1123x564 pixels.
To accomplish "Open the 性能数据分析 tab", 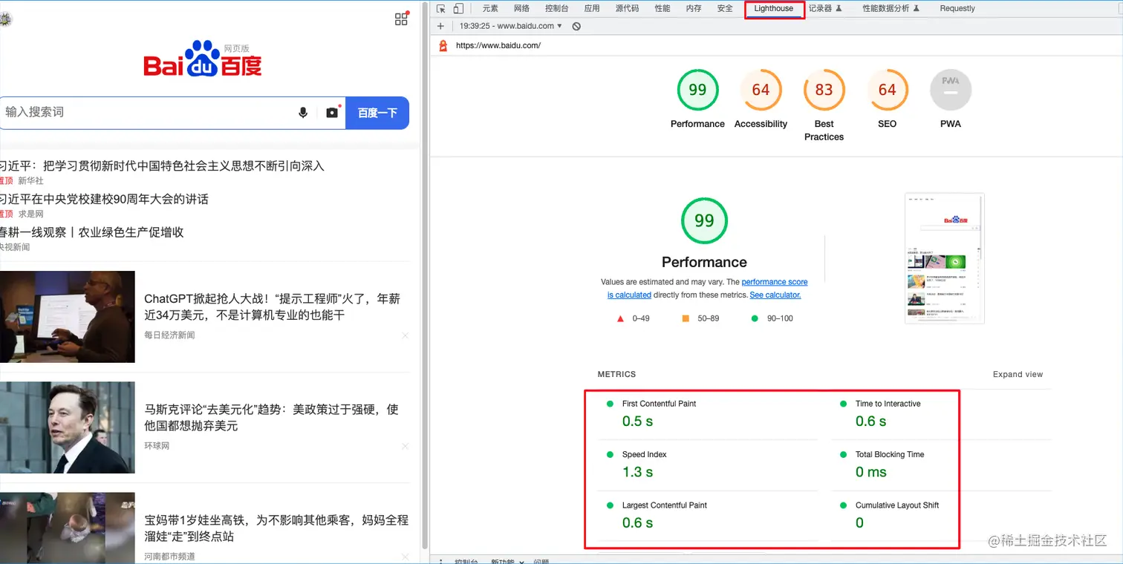I will tap(891, 9).
